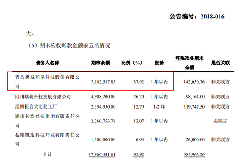Click 1年以内 in the 青岛惠城 row
This screenshot has height=163, width=248.
coord(159,82)
